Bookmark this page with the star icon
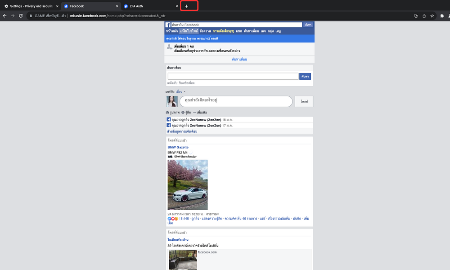Image resolution: width=450 pixels, height=270 pixels. point(432,16)
